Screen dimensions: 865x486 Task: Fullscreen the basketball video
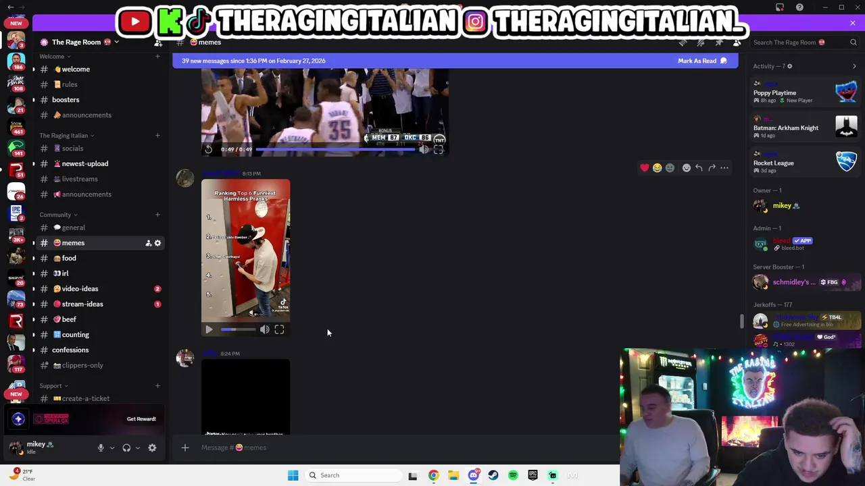(x=438, y=149)
